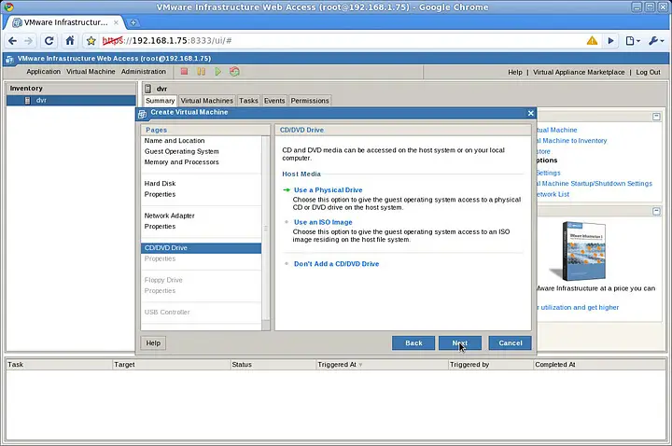
Task: Click the Target column header
Action: click(x=172, y=365)
